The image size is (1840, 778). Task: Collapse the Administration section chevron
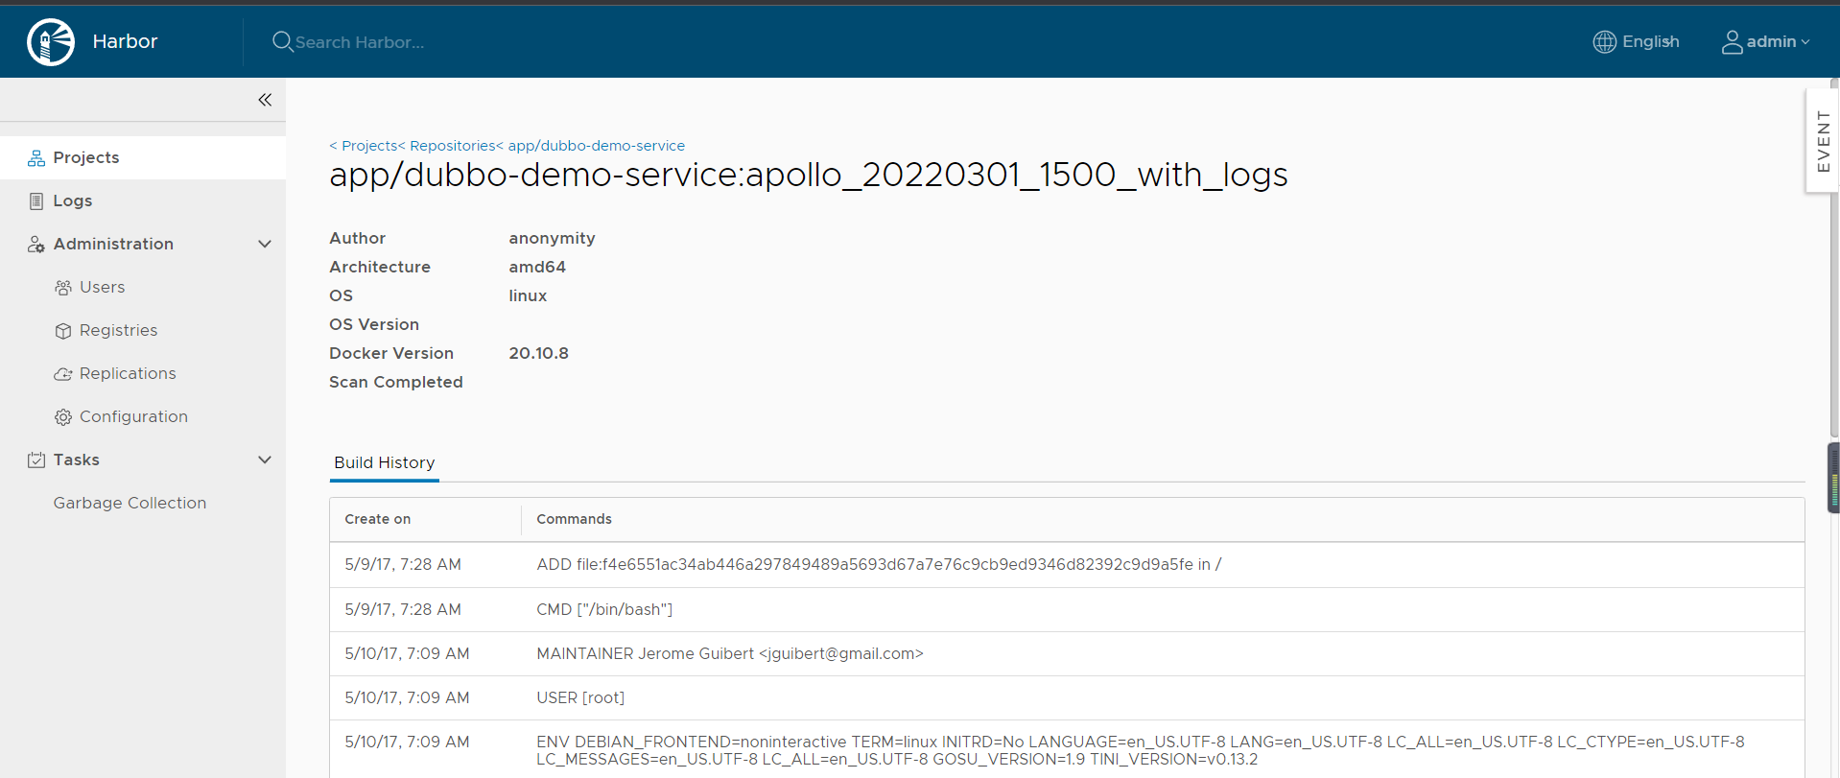pos(265,244)
